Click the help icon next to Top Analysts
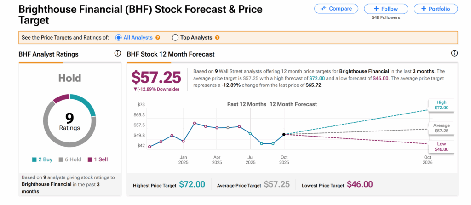 click(x=217, y=38)
